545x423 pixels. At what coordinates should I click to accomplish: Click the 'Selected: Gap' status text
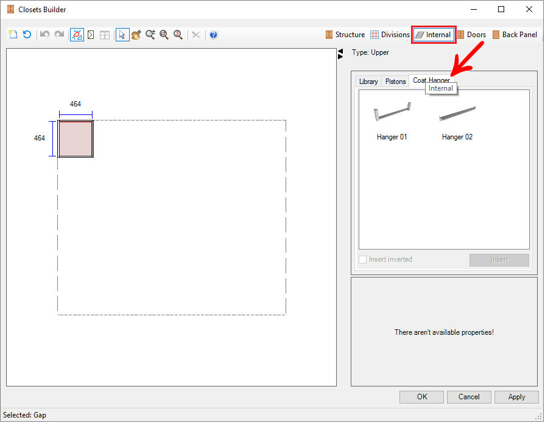click(25, 415)
